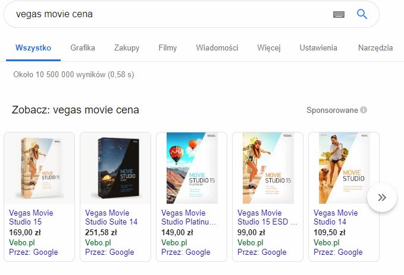Open the on-screen keyboard icon in the search box
The image size is (404, 275).
pos(339,14)
